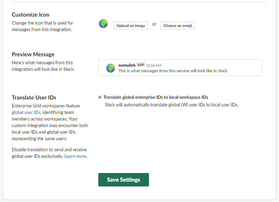Open the global user IDs link

tap(26, 112)
